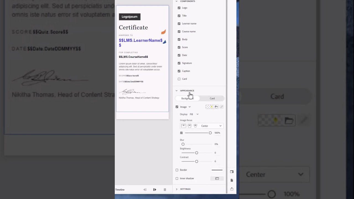Select the mobile image focus preview icon
This screenshot has width=354, height=199.
point(195,126)
